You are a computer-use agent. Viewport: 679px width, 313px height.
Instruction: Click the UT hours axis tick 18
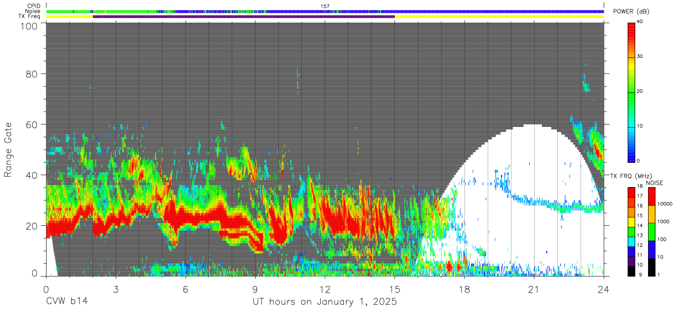(x=464, y=289)
